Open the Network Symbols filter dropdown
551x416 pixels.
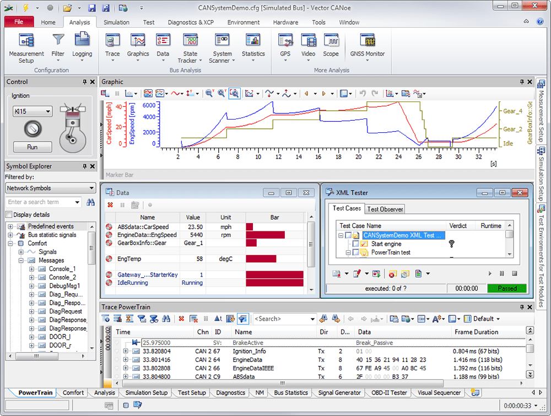tap(91, 188)
